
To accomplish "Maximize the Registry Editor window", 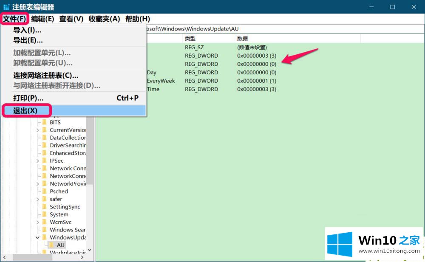I will [392, 7].
